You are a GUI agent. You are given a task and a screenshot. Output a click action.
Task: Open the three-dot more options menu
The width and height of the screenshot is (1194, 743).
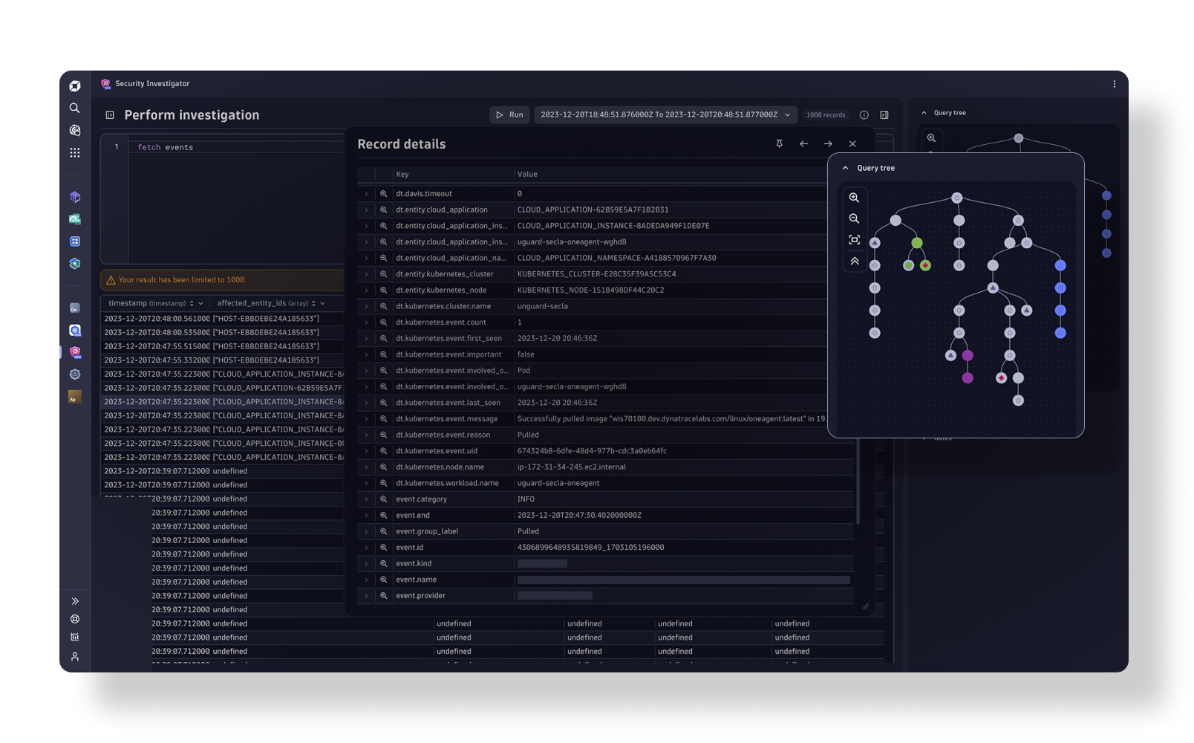(1114, 84)
